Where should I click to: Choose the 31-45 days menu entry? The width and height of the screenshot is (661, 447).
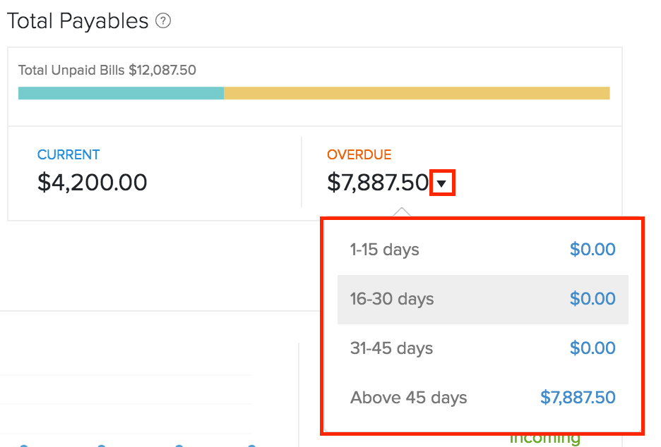(x=392, y=348)
